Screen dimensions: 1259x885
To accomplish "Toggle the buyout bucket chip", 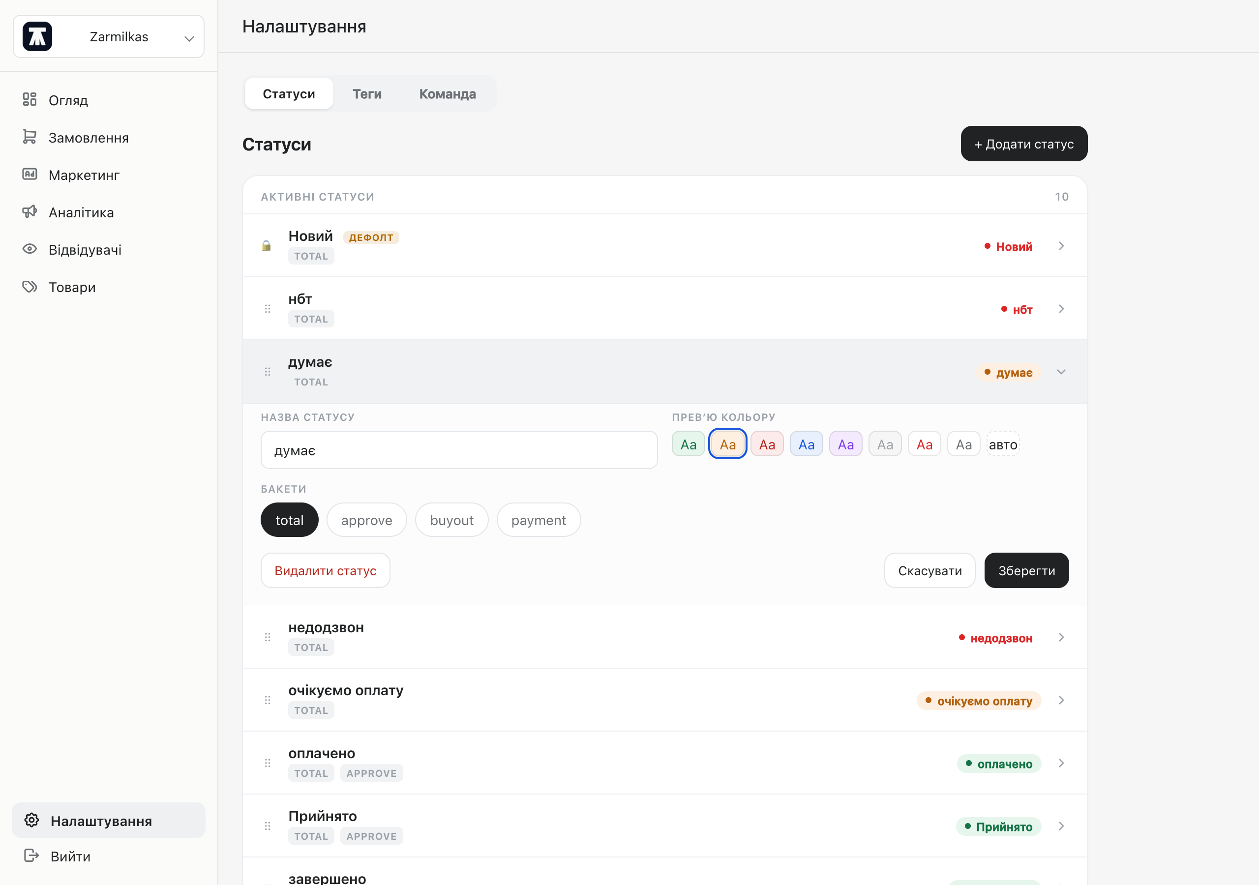I will tap(452, 520).
